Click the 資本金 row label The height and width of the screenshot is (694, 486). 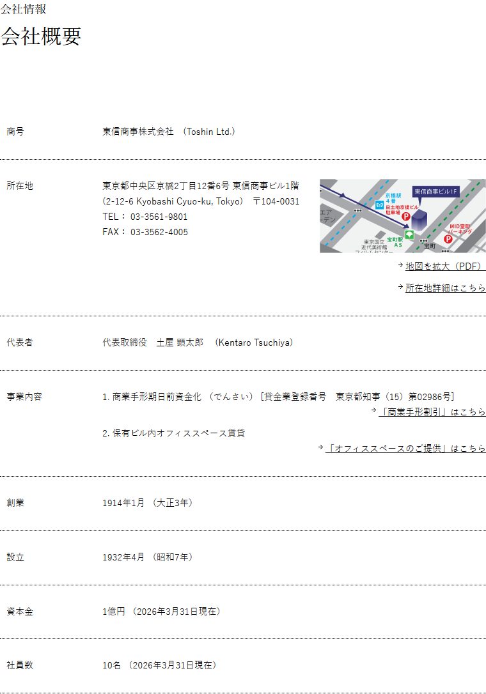click(x=19, y=612)
